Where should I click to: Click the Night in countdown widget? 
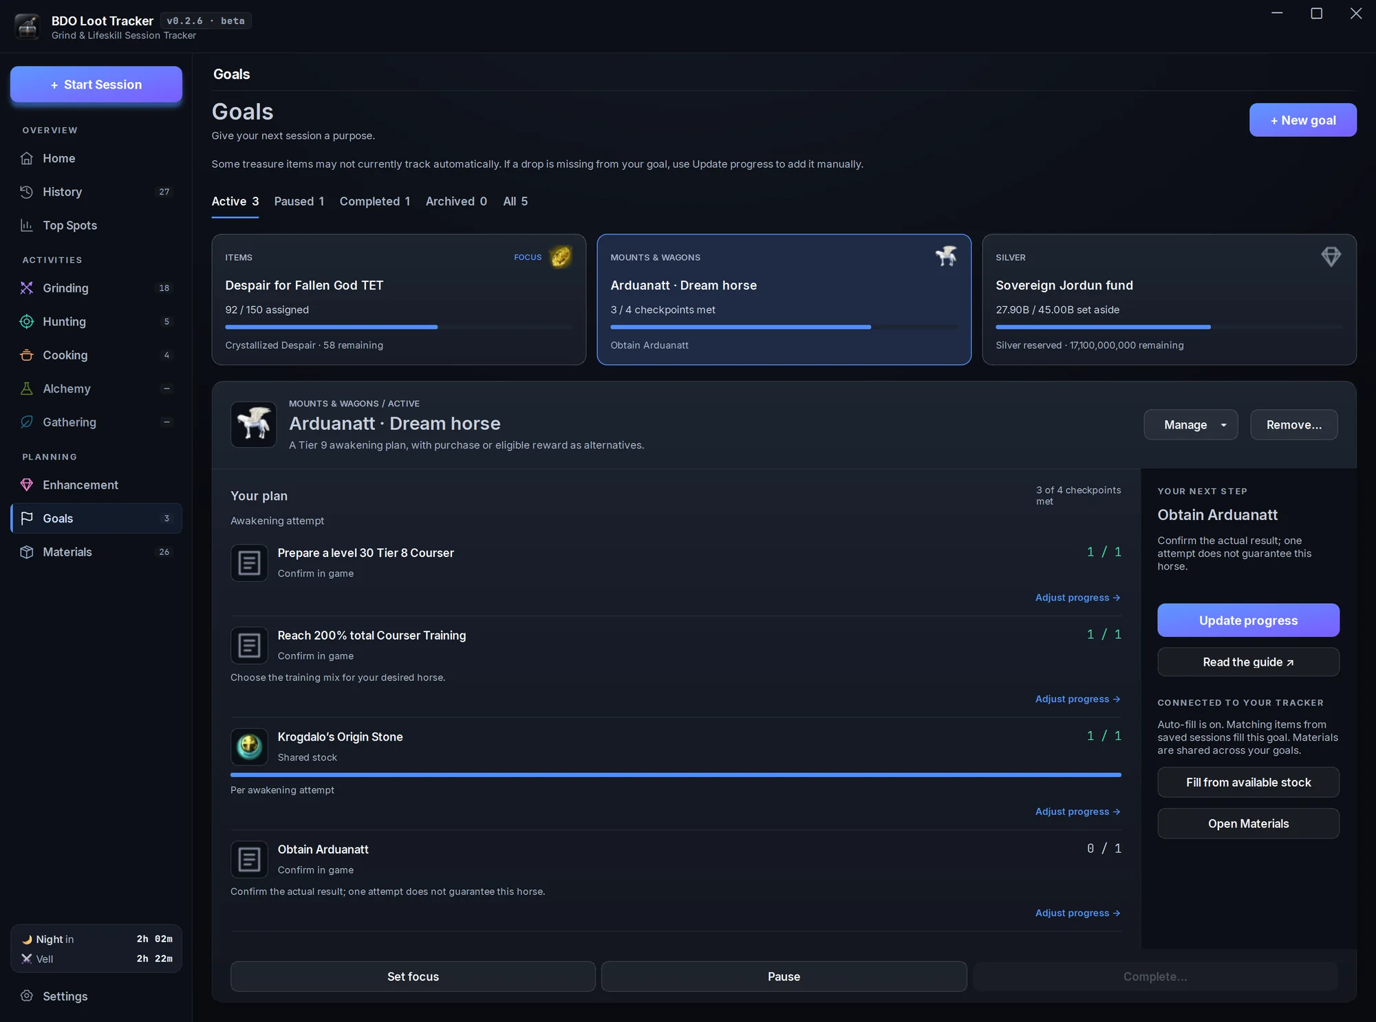click(96, 939)
